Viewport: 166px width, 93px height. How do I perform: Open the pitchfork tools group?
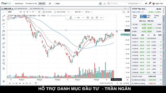pyautogui.click(x=4, y=20)
